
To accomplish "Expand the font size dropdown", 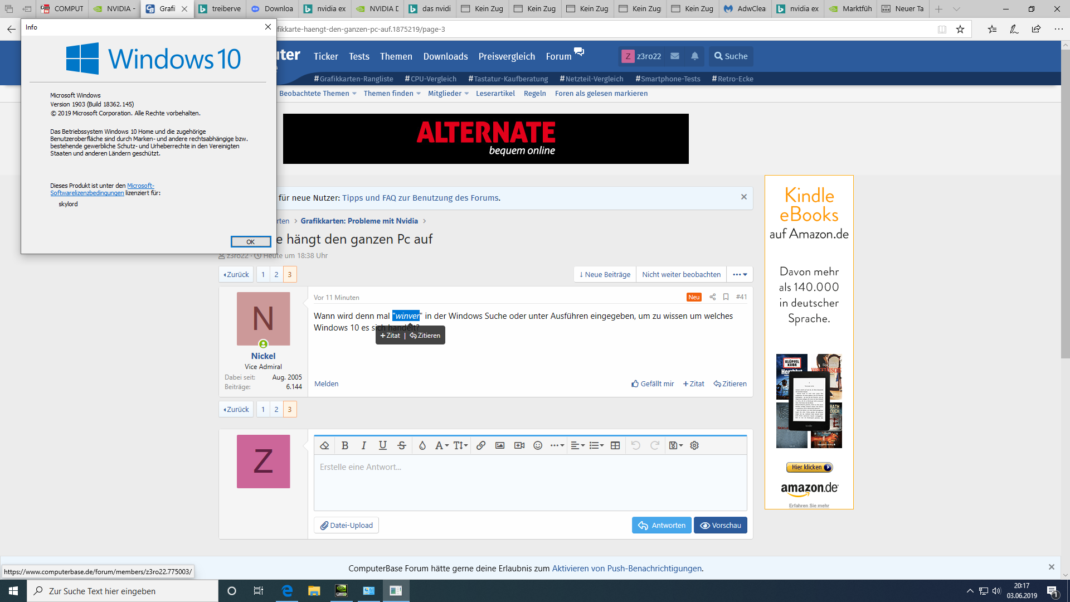I will (x=460, y=445).
